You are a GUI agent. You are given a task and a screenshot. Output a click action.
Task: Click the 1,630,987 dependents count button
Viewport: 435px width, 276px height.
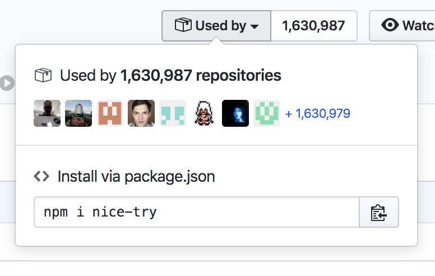coord(313,26)
